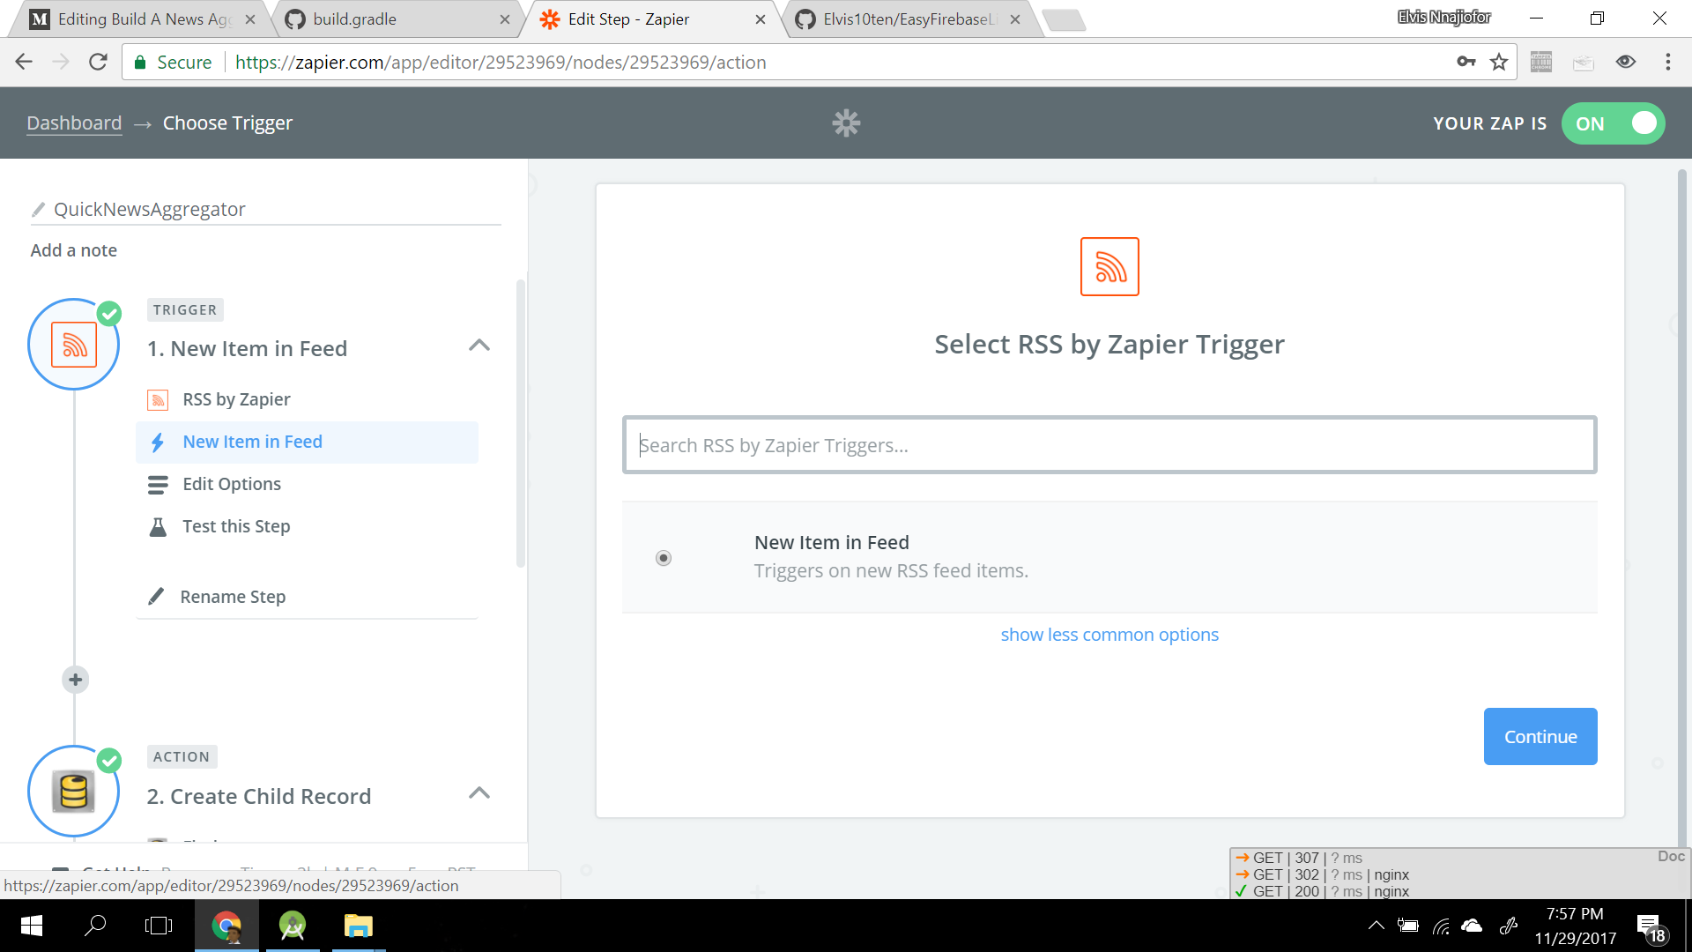The image size is (1692, 952).
Task: Open Windows search from taskbar
Action: pyautogui.click(x=95, y=926)
